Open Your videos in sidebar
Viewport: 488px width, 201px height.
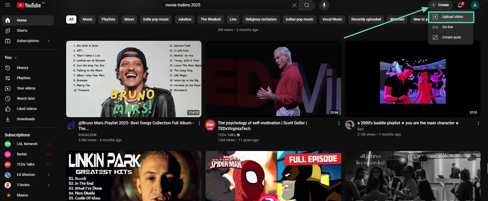click(x=28, y=88)
